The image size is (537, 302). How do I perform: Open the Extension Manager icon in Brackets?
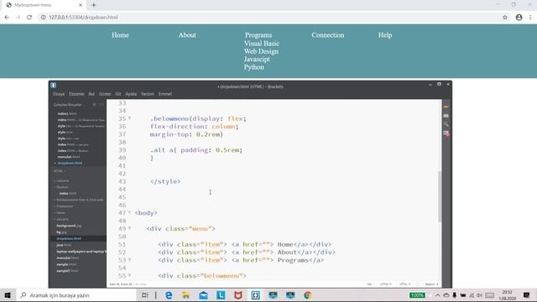[446, 116]
